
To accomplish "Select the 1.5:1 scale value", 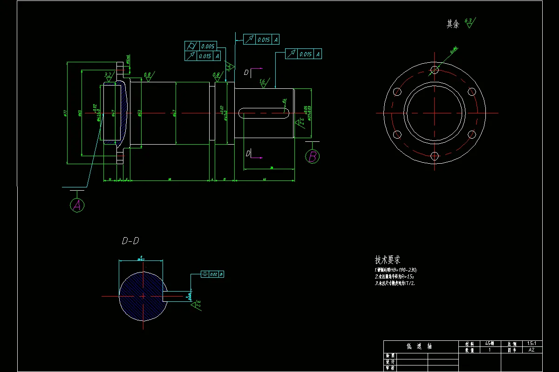I will pos(532,343).
